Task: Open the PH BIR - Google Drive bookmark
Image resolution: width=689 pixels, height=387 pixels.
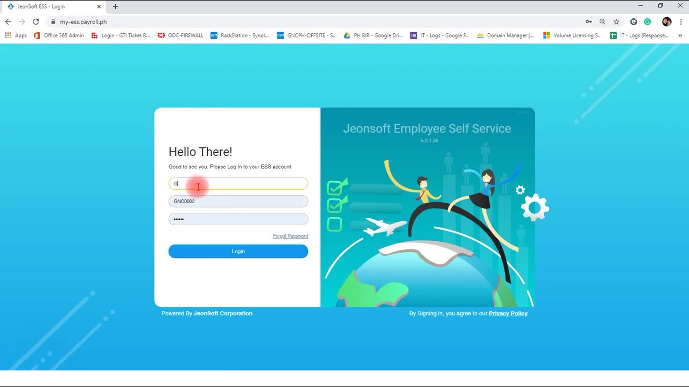Action: click(x=373, y=35)
